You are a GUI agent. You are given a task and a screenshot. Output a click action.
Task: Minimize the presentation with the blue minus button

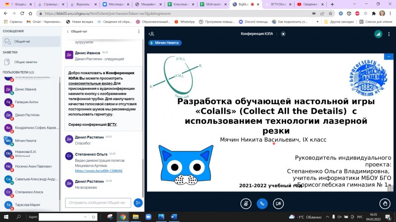(389, 56)
